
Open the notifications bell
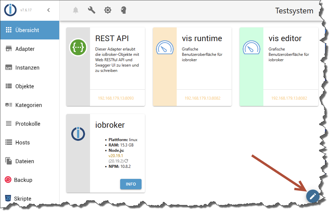point(76,10)
